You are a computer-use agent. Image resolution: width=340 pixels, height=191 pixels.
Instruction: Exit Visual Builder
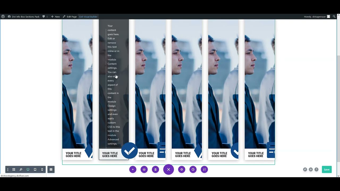point(88,16)
